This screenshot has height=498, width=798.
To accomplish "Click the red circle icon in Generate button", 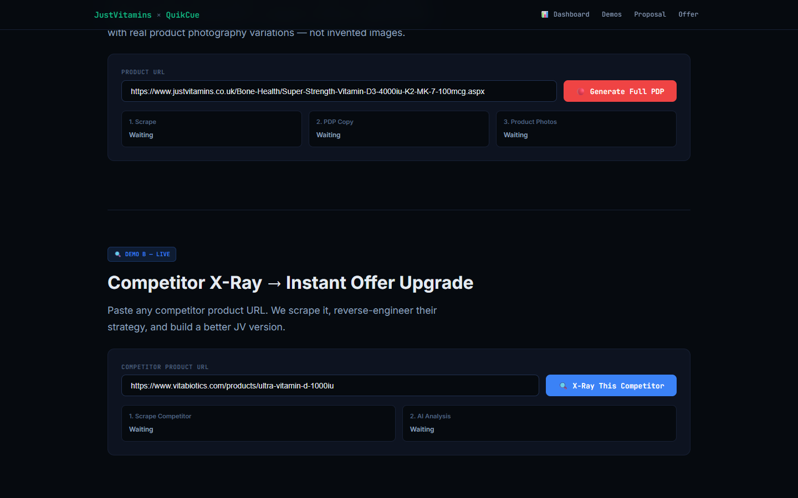I will [x=581, y=92].
